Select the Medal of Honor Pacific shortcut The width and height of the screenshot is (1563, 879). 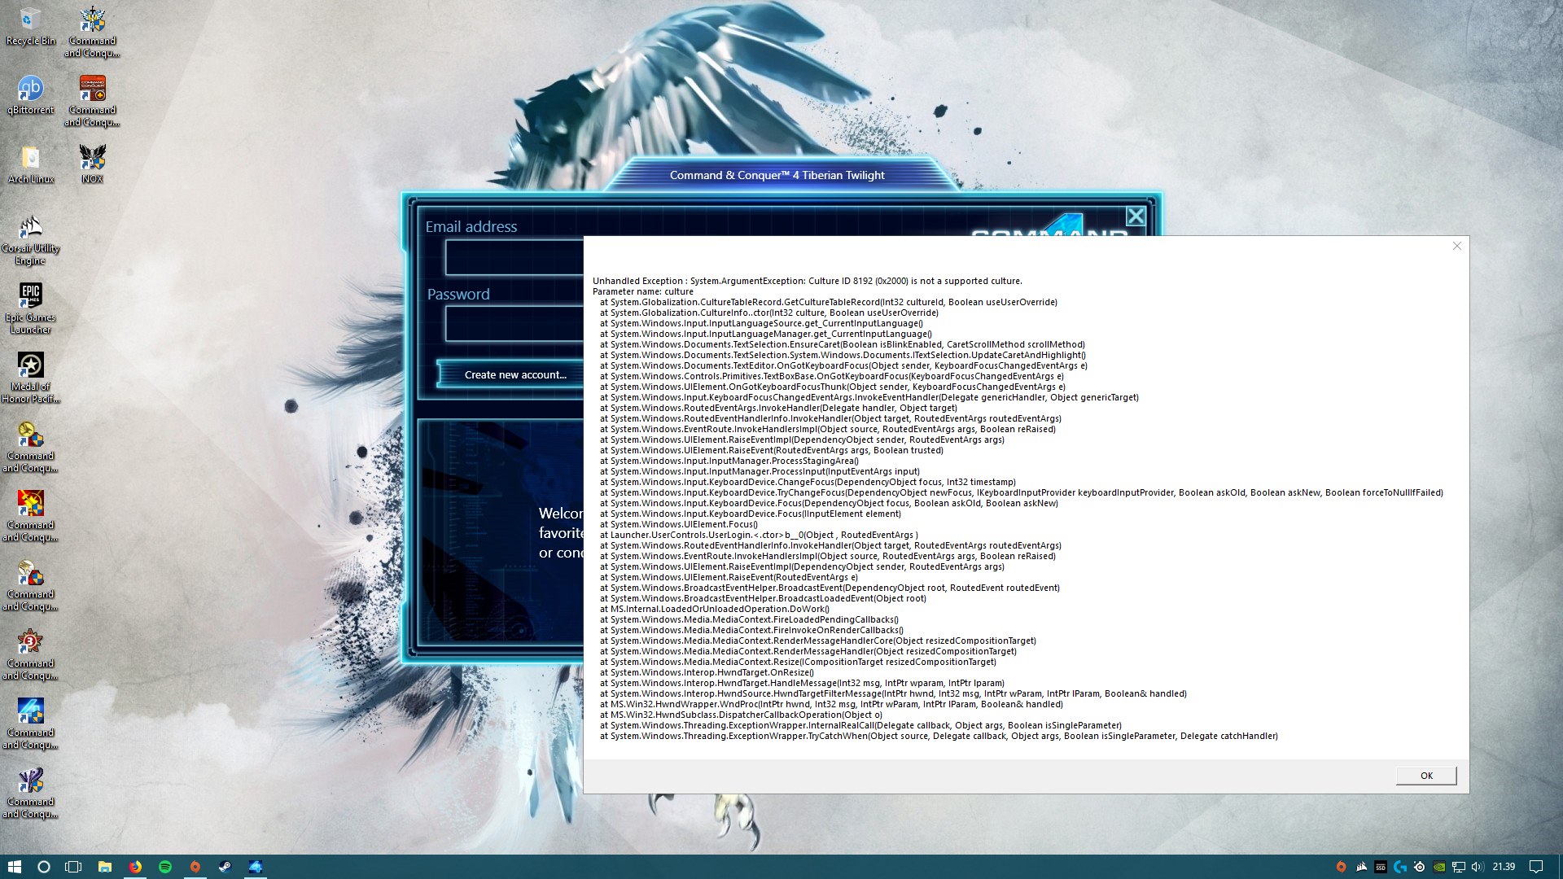pyautogui.click(x=30, y=375)
